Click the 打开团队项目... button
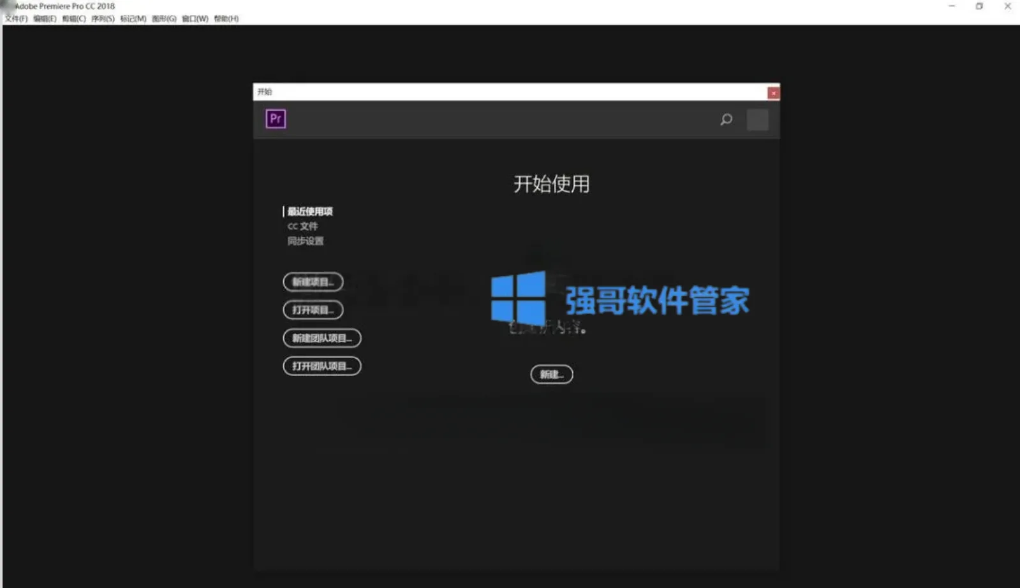Viewport: 1020px width, 588px height. pyautogui.click(x=322, y=366)
